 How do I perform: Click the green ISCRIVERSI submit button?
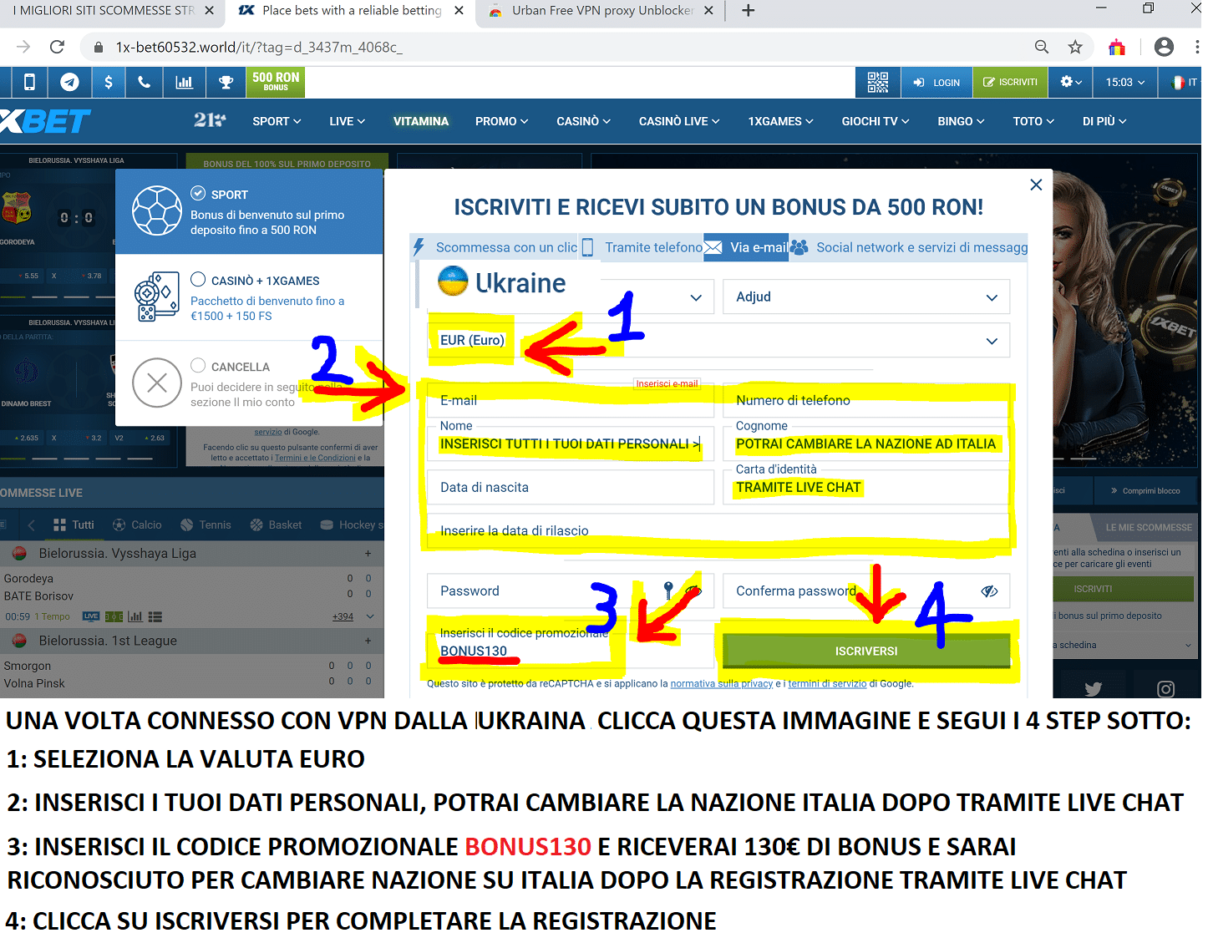866,651
